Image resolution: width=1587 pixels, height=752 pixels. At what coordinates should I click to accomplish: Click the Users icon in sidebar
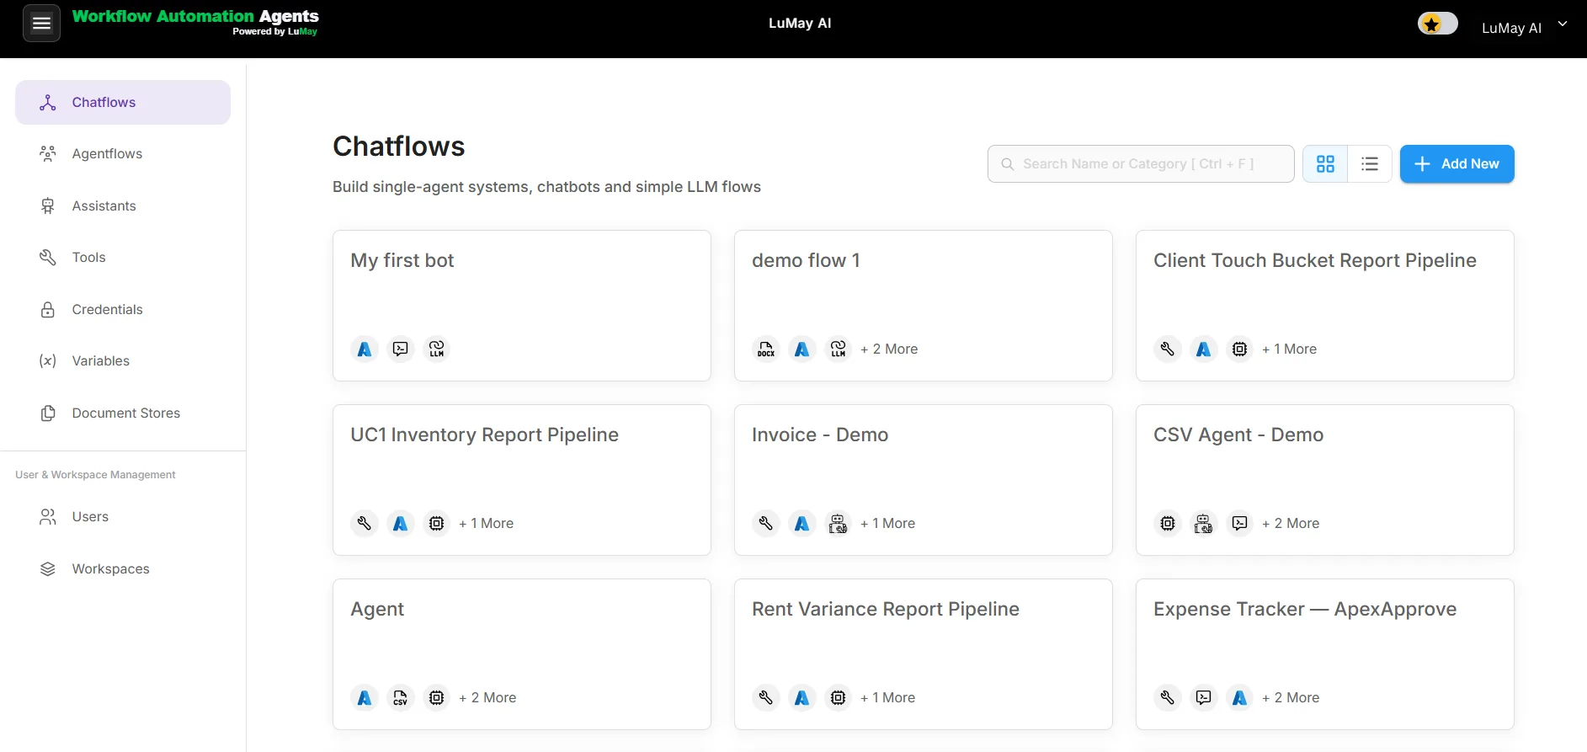click(48, 516)
